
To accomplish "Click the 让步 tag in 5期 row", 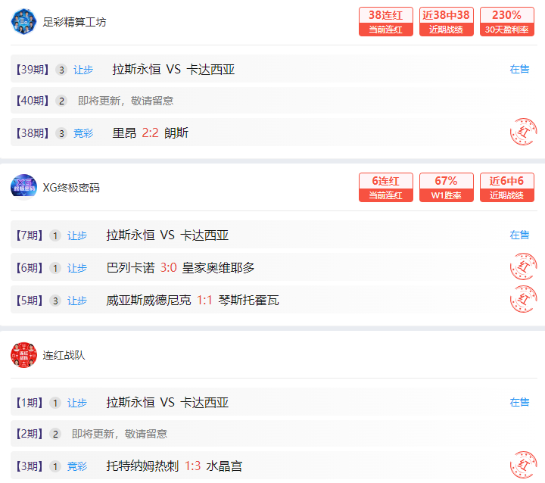I will pos(77,301).
